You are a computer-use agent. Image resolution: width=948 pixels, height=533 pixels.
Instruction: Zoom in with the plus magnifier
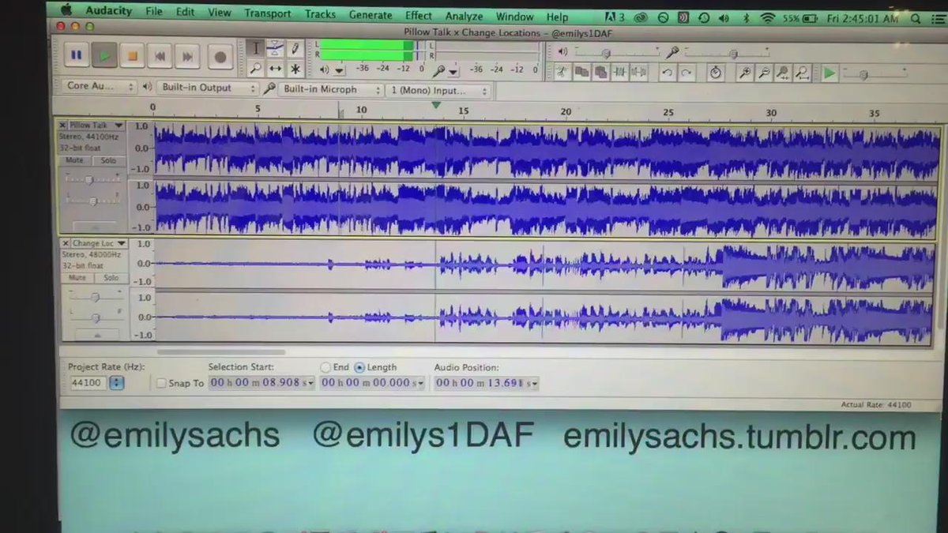pyautogui.click(x=744, y=73)
